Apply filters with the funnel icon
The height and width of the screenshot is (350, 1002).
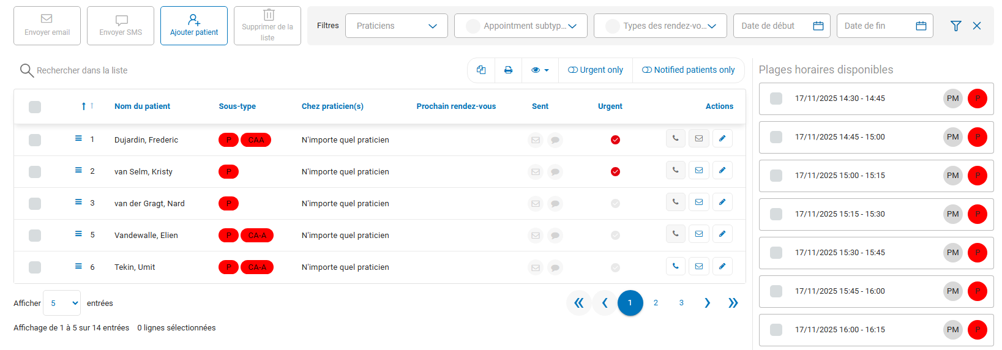click(x=955, y=26)
